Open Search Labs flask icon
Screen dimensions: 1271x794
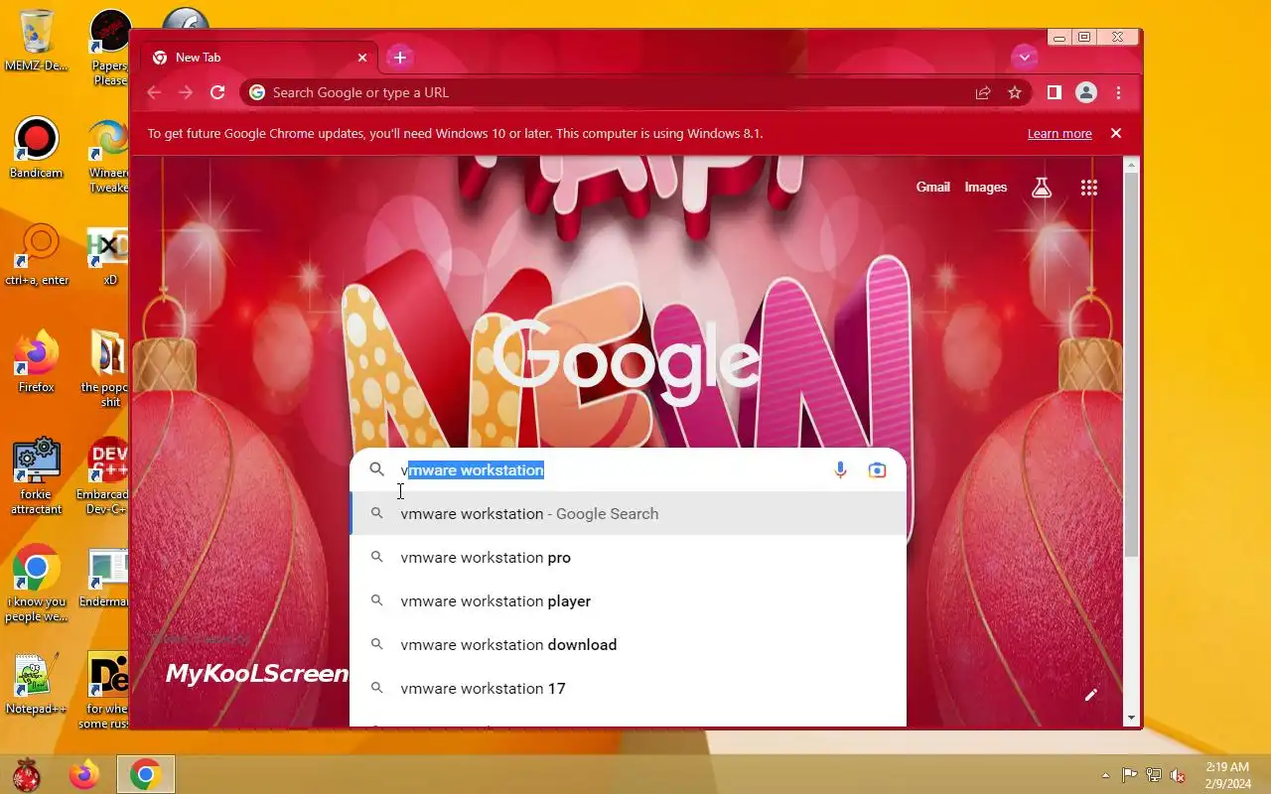pyautogui.click(x=1041, y=187)
